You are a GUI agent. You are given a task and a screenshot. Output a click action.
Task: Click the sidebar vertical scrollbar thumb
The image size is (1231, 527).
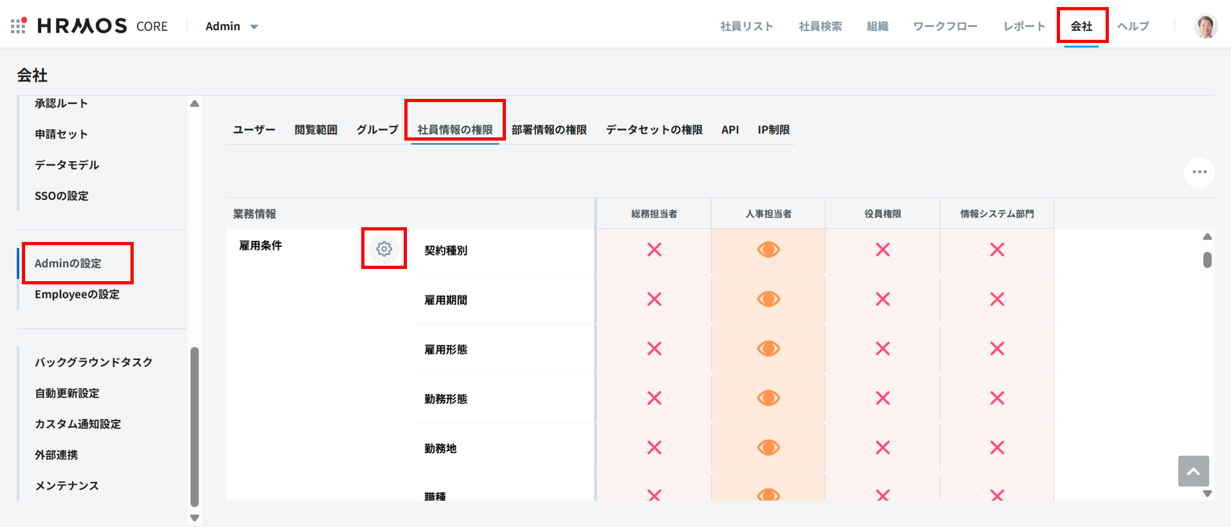point(195,427)
